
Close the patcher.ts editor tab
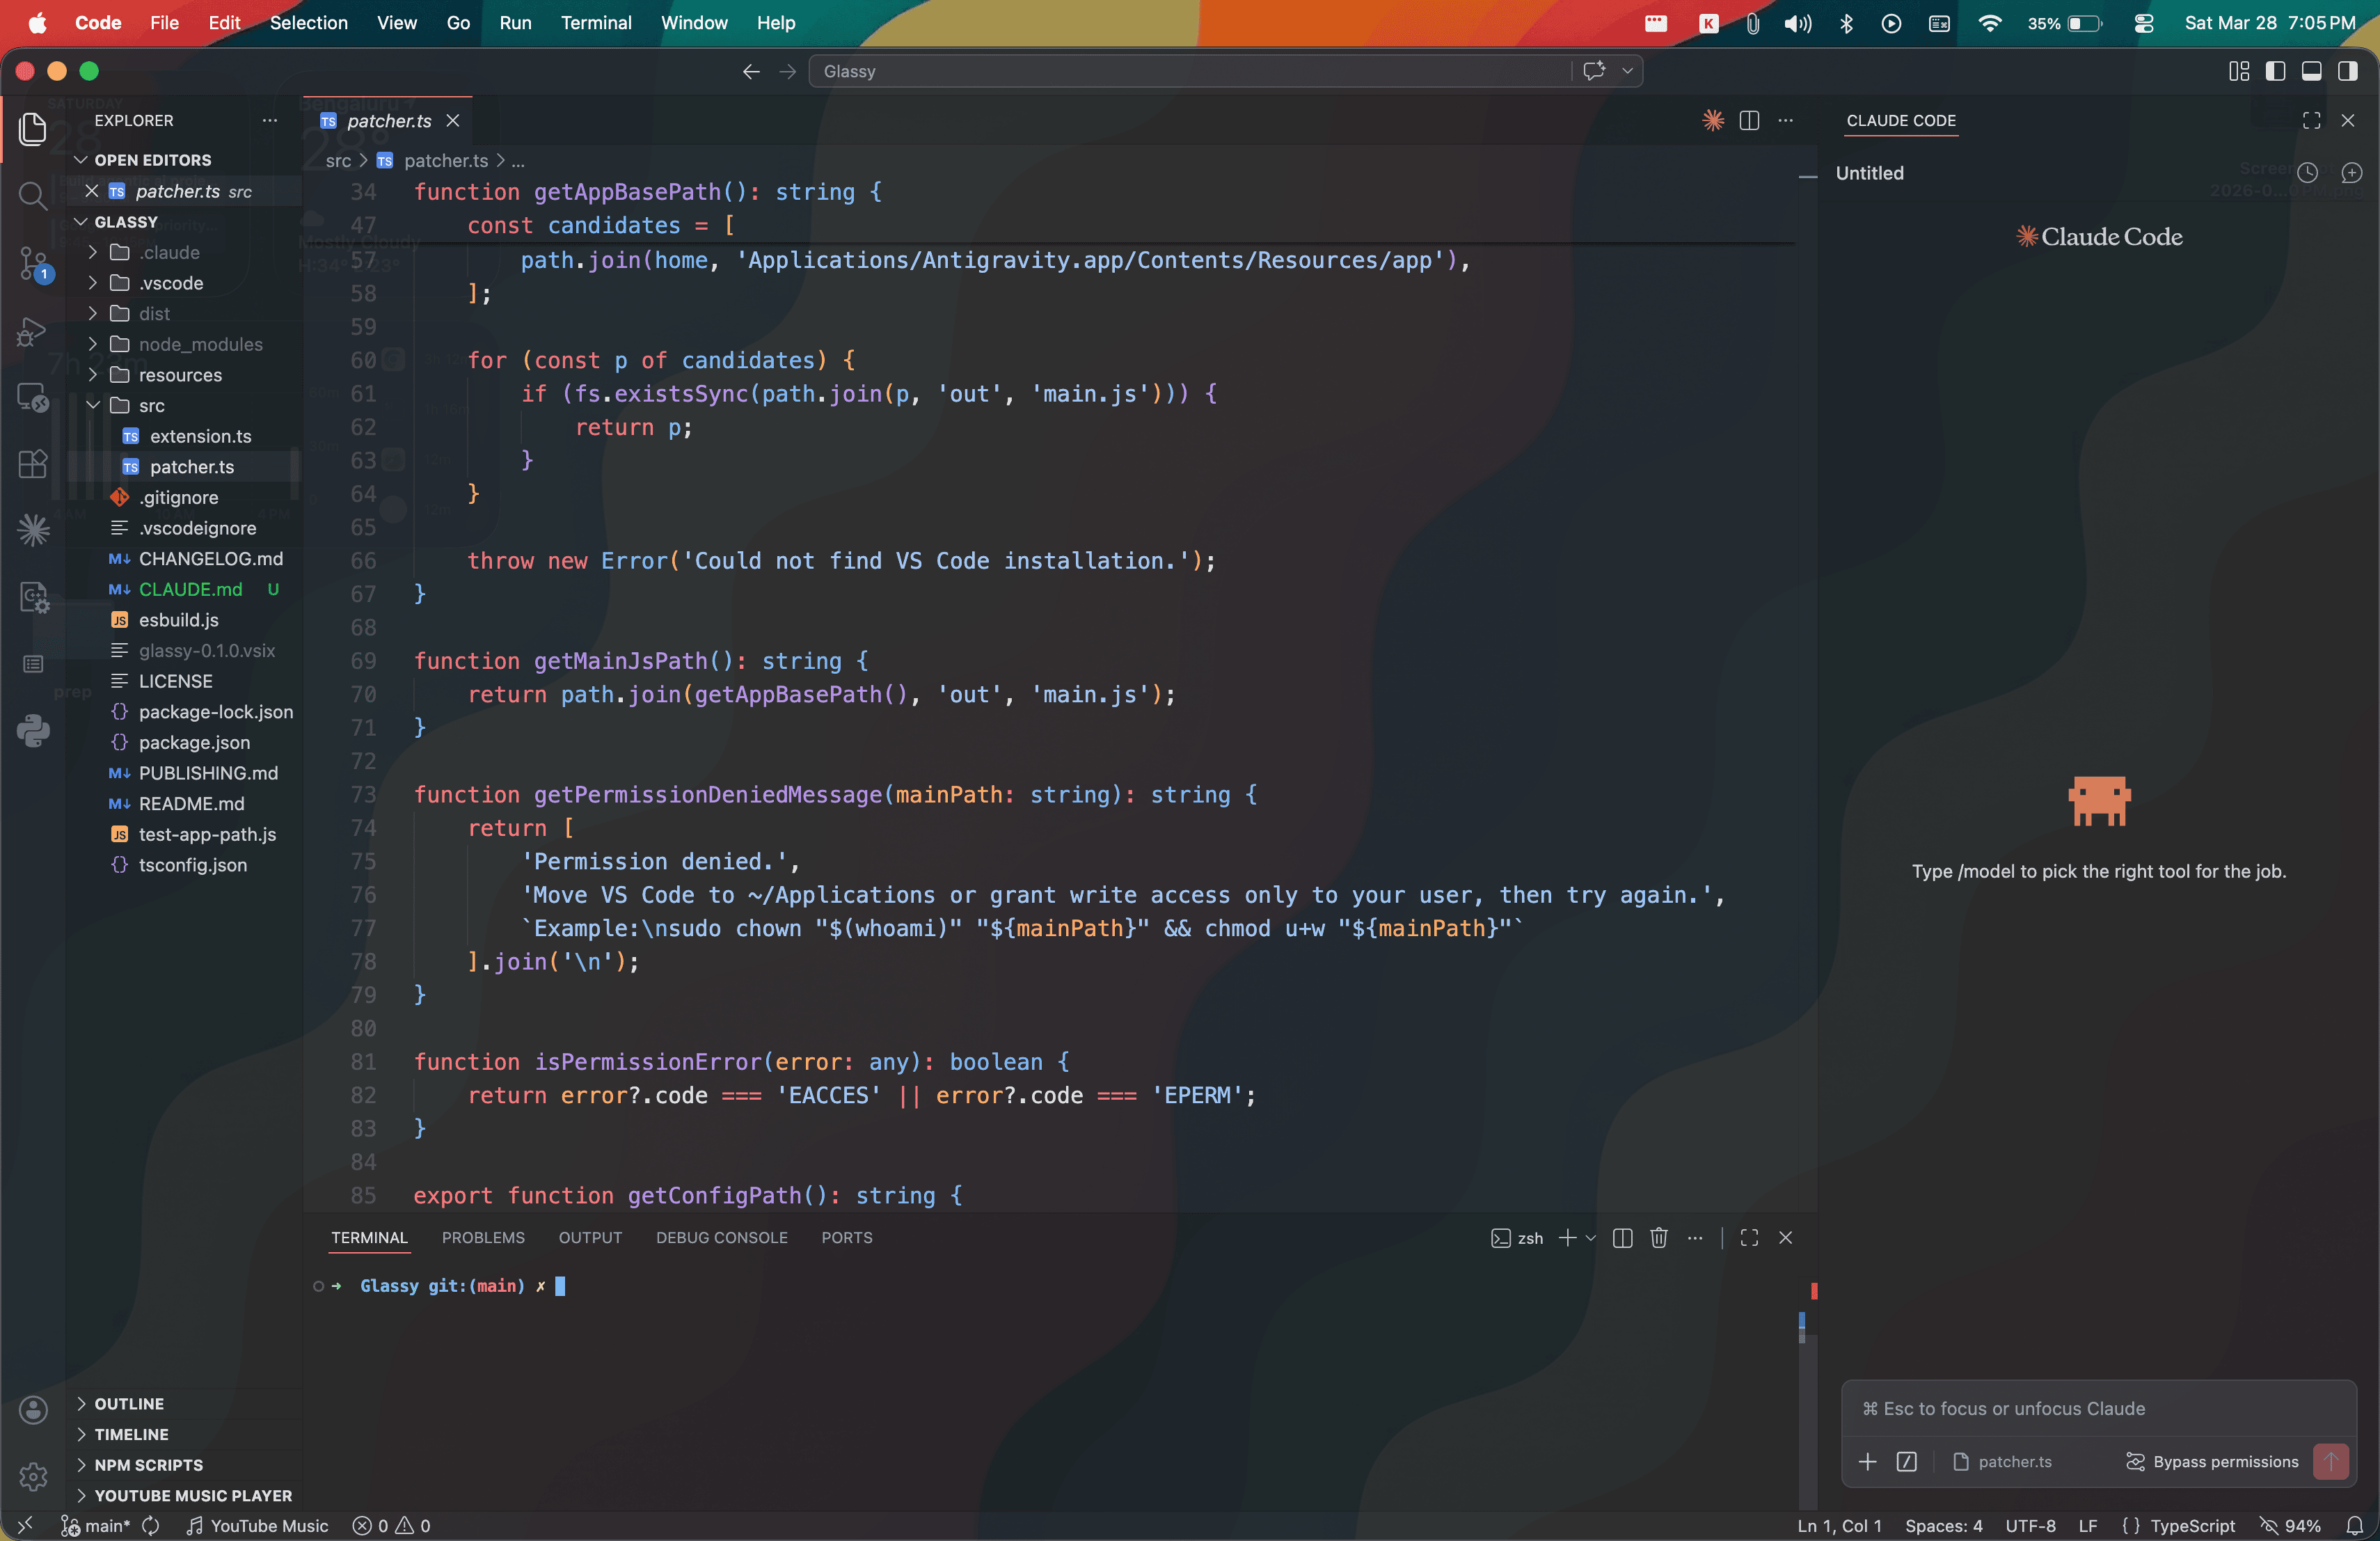pos(453,121)
